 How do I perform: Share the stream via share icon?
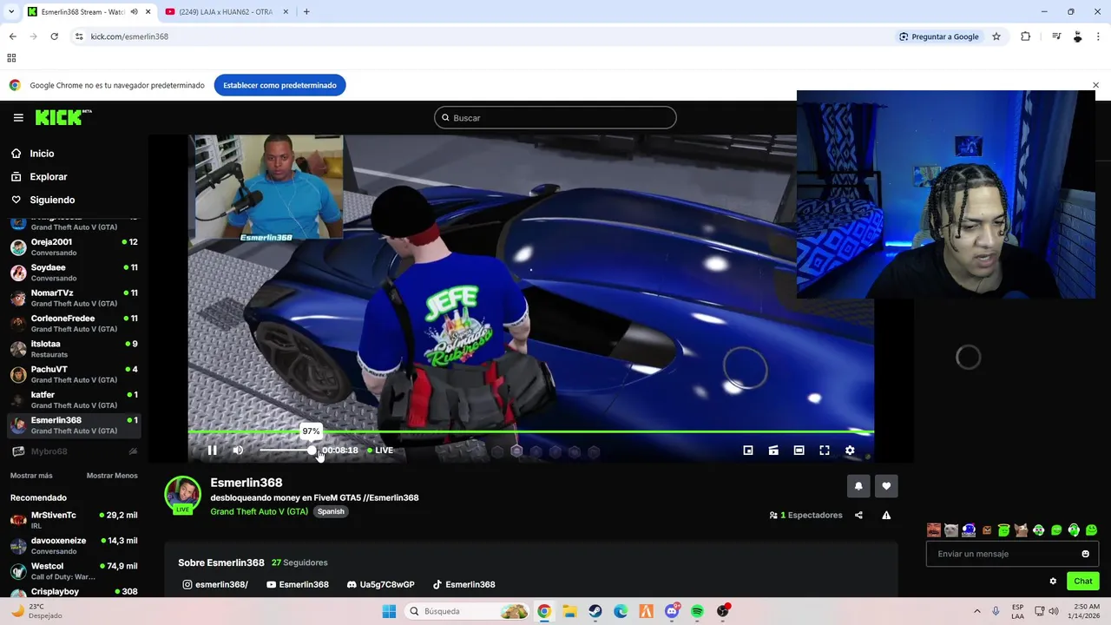click(858, 516)
